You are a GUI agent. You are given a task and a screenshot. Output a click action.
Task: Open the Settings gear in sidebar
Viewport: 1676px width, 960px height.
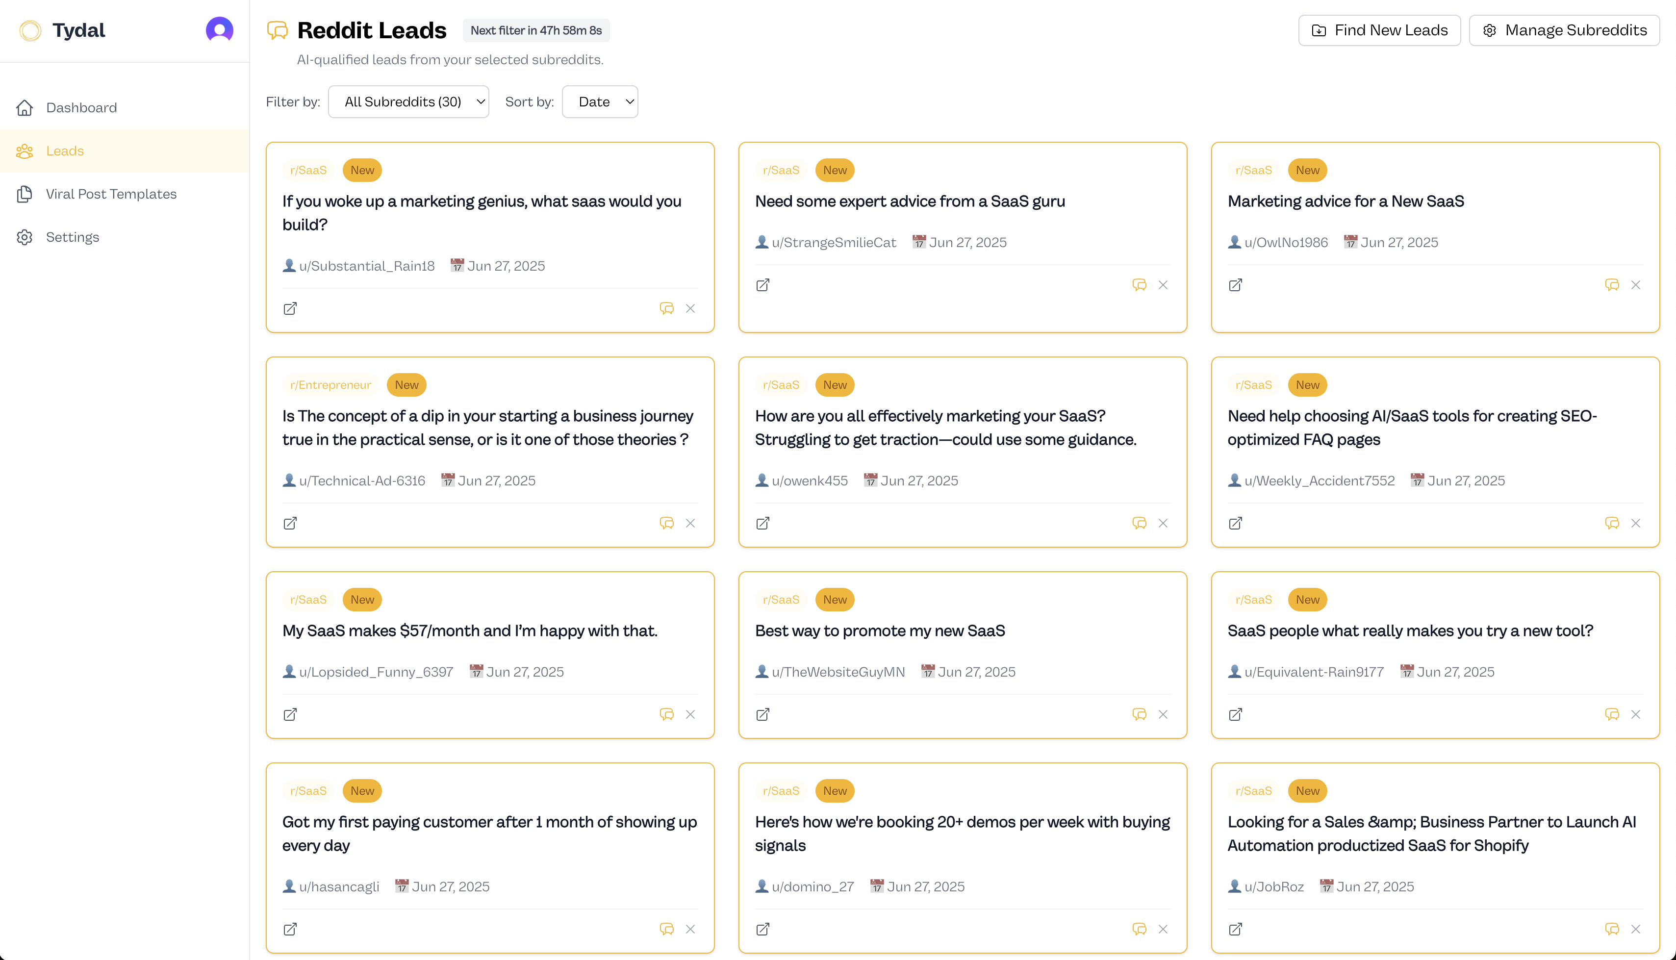(x=25, y=237)
